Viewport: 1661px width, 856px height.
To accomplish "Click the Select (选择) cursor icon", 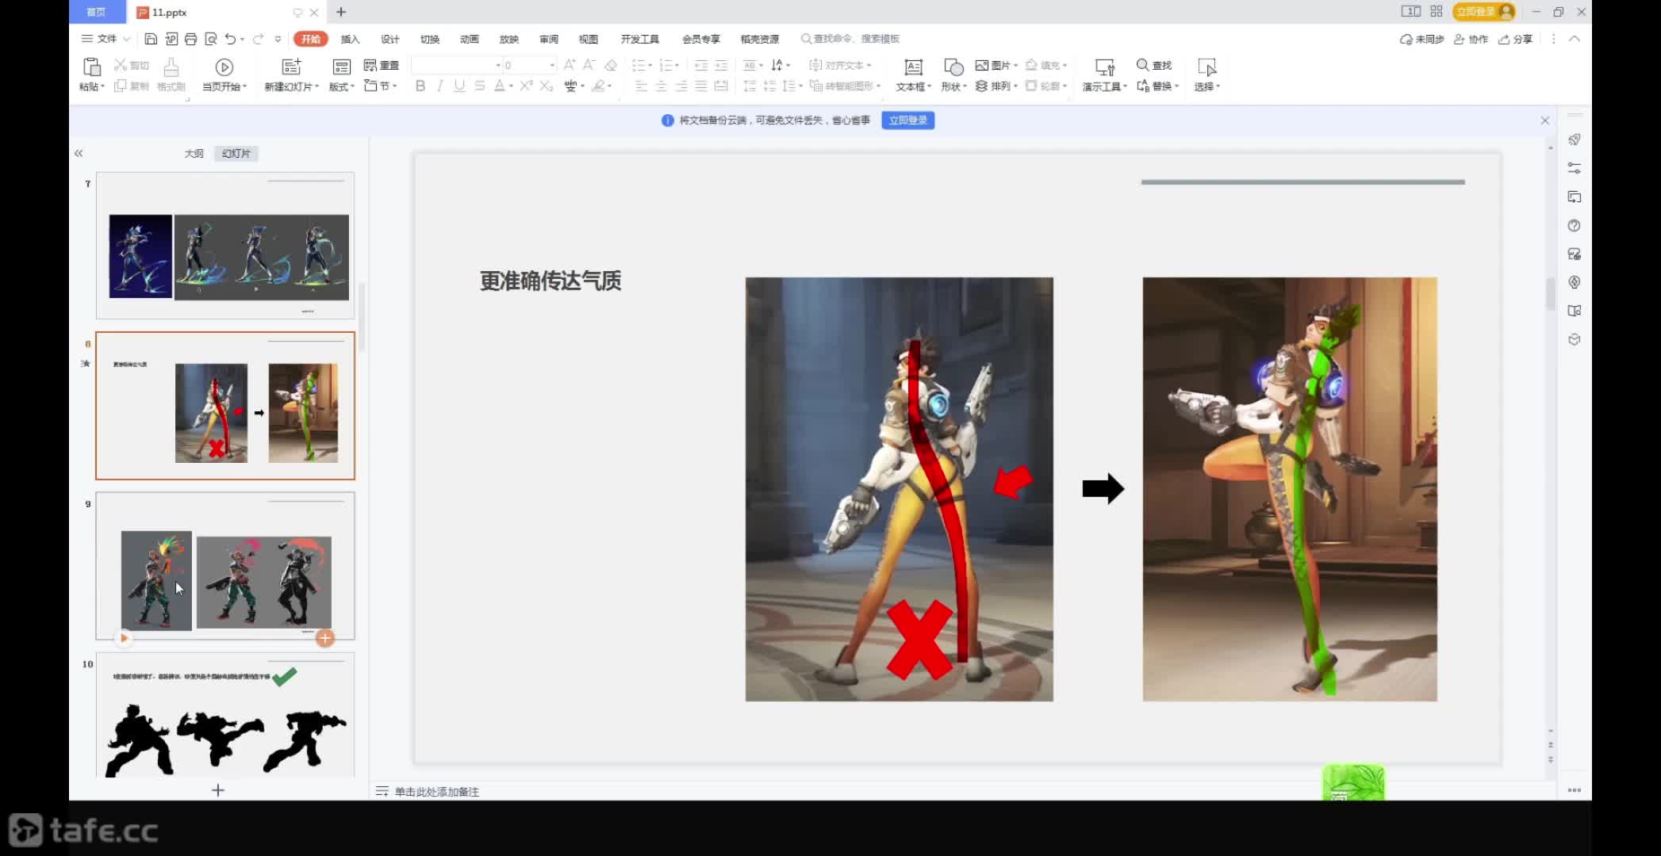I will click(x=1206, y=67).
